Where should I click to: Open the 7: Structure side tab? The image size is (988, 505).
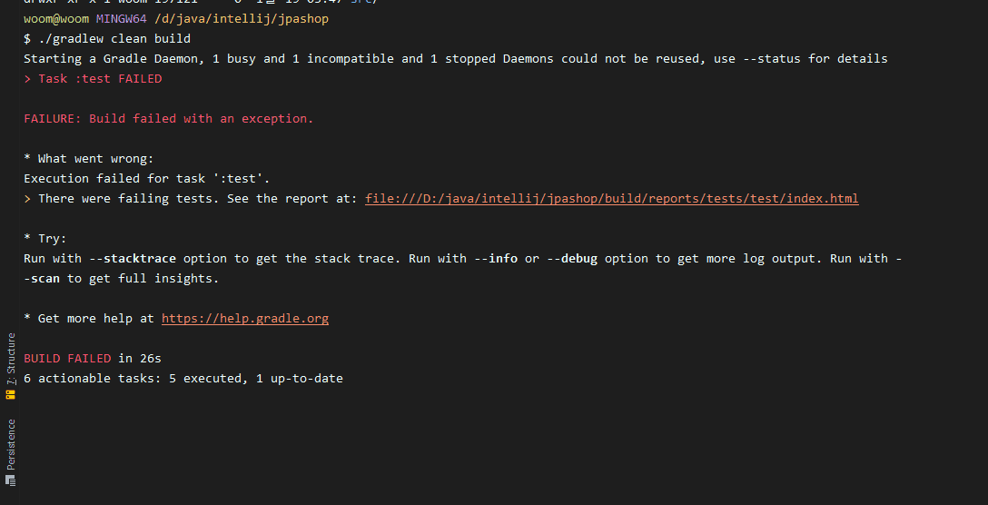click(x=11, y=359)
